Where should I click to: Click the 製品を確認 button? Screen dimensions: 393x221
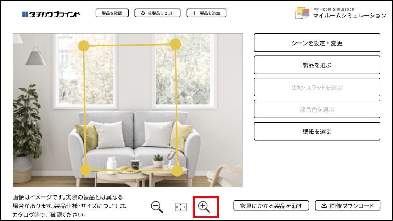(112, 13)
